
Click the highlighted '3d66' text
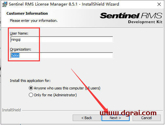15,55
